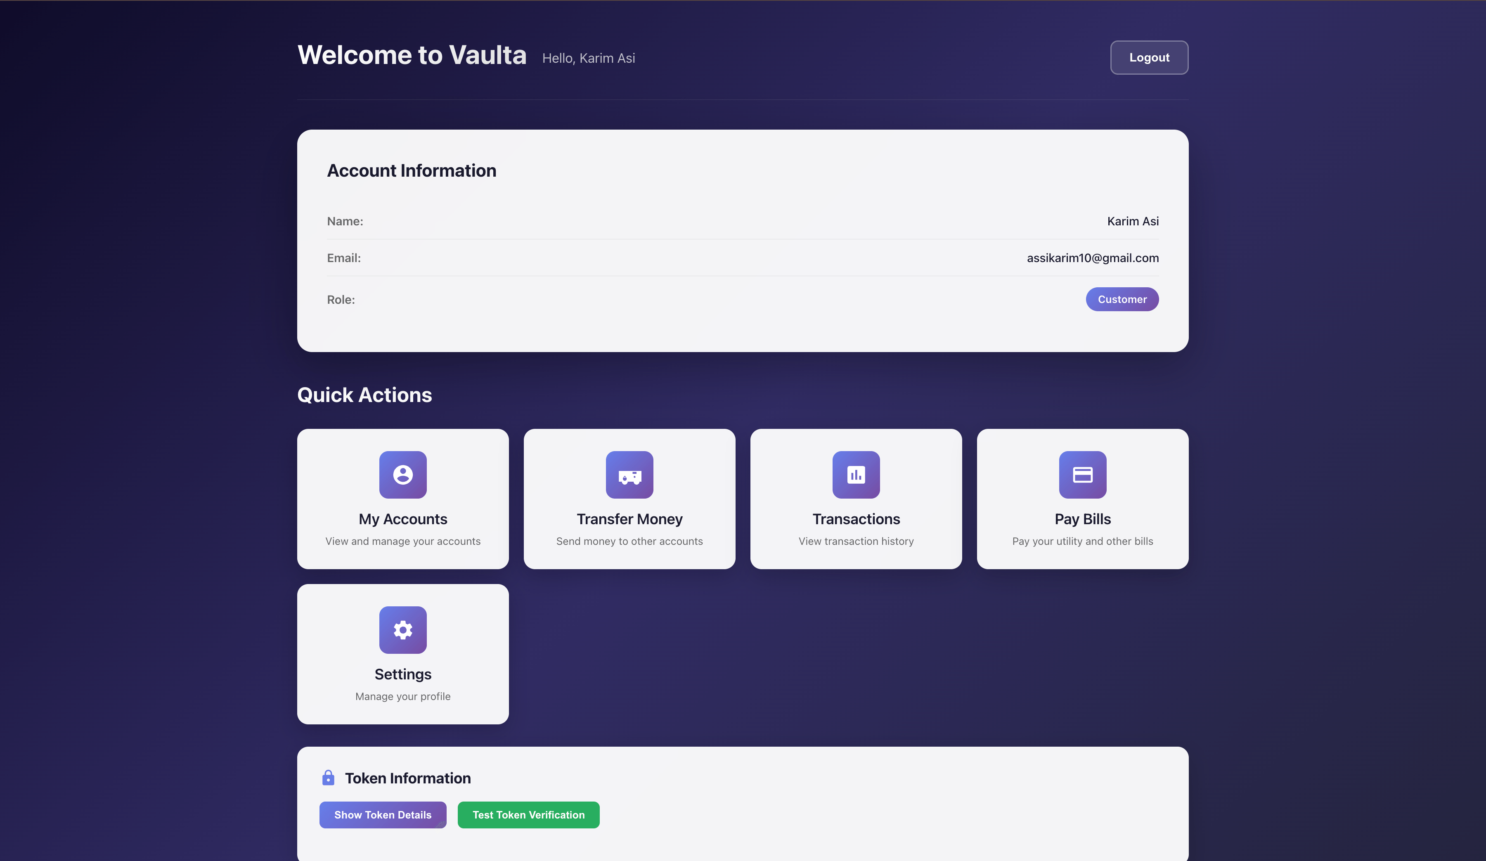The height and width of the screenshot is (861, 1486).
Task: Click the lock icon beside Token Information
Action: pyautogui.click(x=329, y=778)
